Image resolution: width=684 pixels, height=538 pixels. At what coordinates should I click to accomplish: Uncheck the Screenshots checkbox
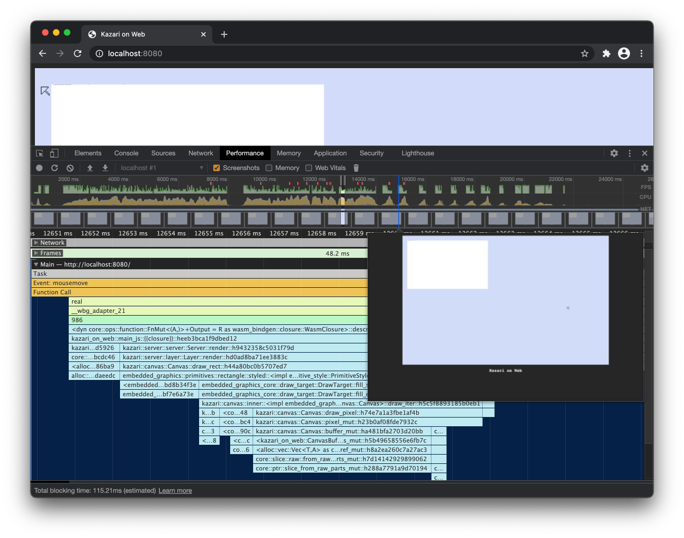click(217, 168)
